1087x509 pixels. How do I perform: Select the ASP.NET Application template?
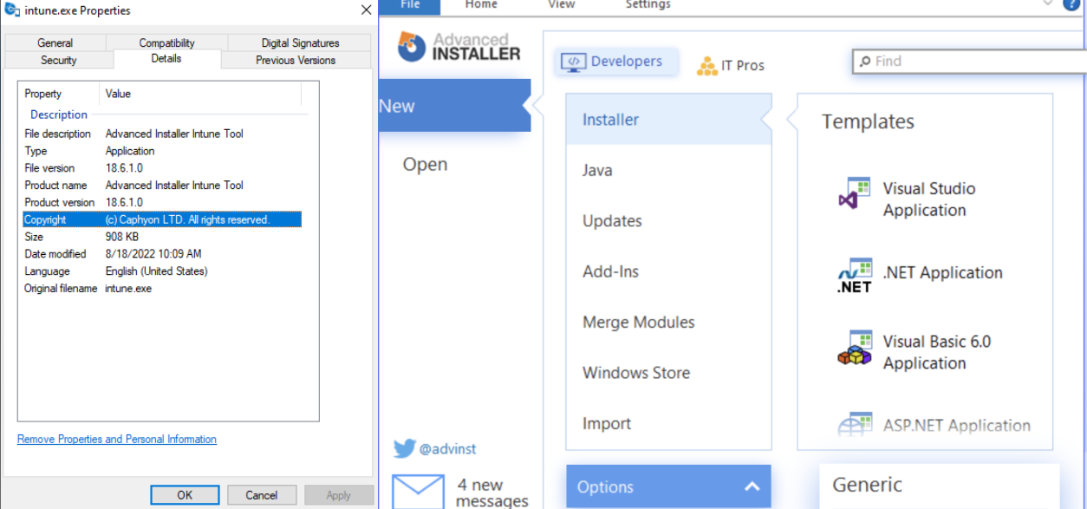934,425
